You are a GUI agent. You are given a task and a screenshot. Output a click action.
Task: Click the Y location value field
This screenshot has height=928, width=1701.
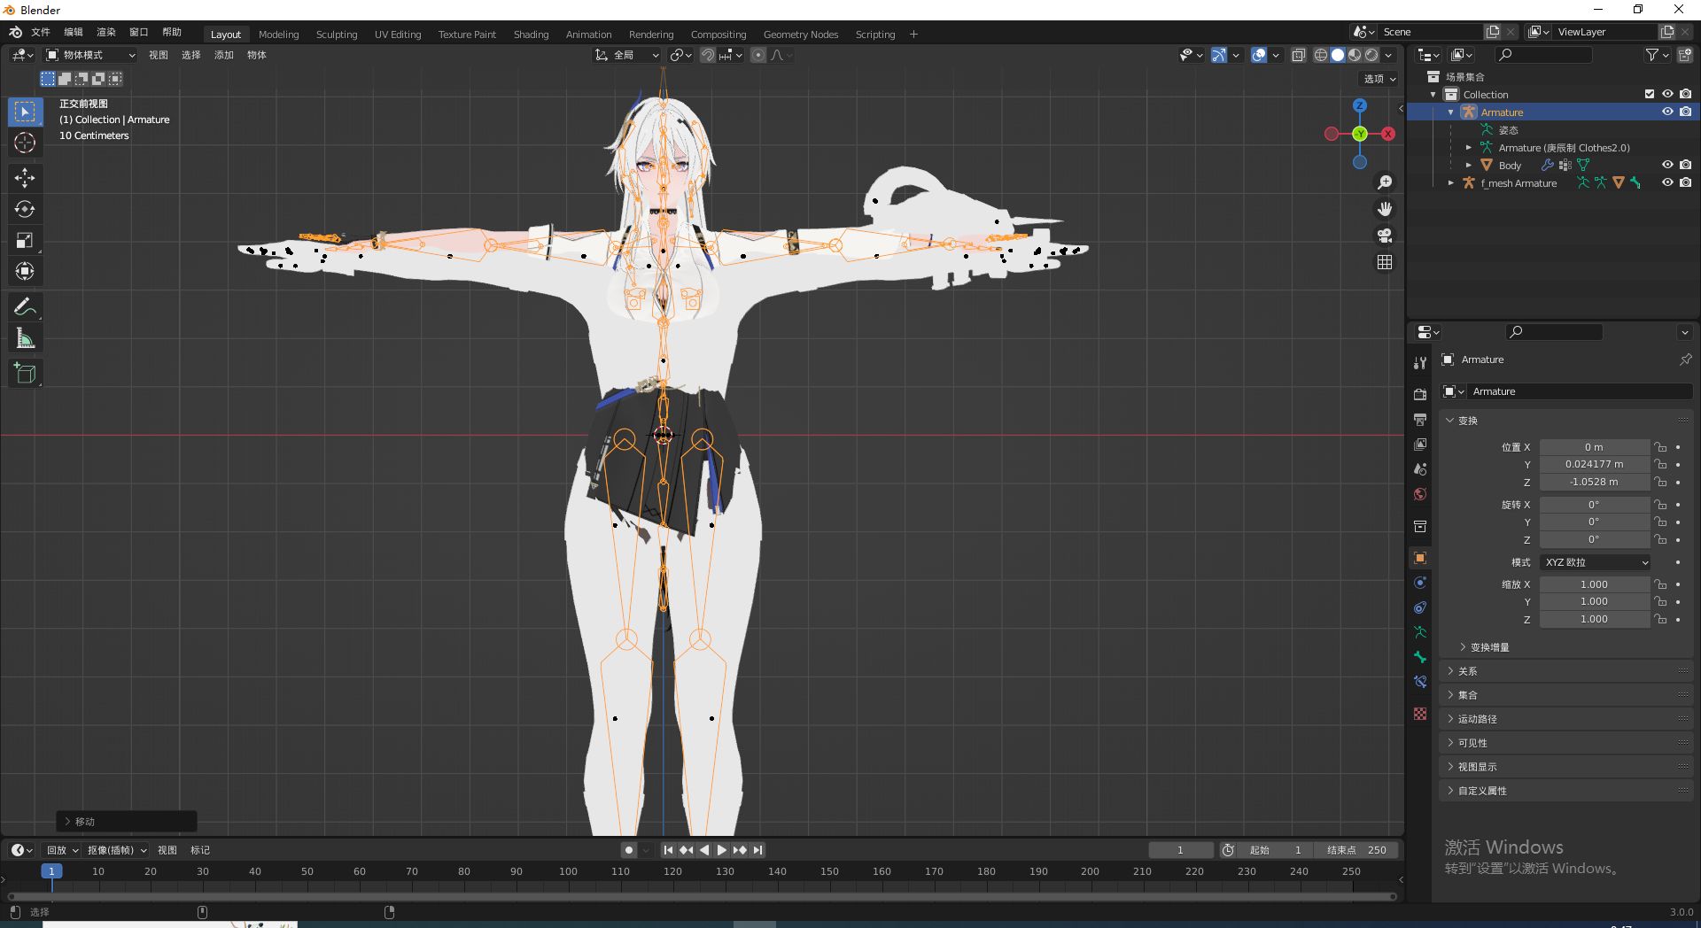(x=1595, y=464)
